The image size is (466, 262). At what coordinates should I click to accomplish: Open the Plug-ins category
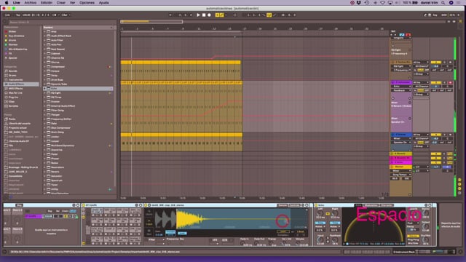pos(13,97)
